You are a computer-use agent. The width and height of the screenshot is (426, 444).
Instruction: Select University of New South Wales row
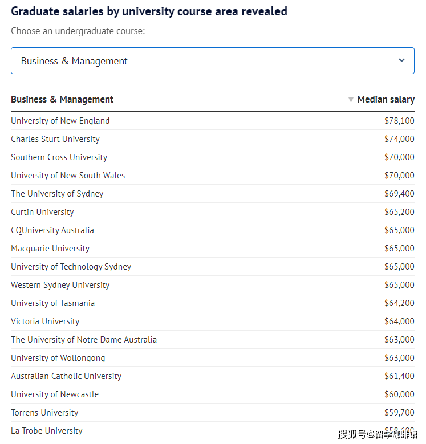[213, 176]
